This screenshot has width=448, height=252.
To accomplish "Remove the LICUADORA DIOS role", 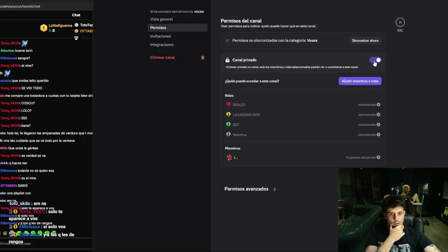I will pyautogui.click(x=378, y=115).
